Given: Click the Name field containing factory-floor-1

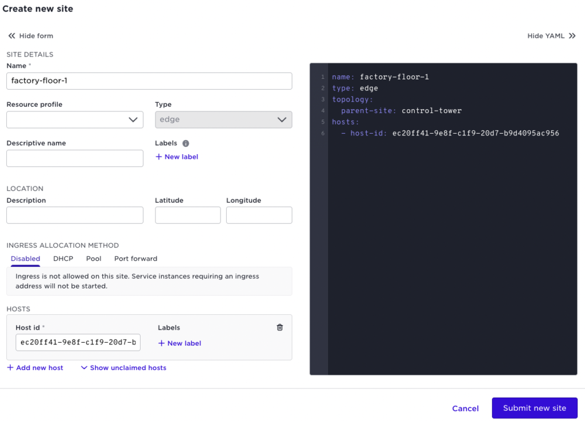Looking at the screenshot, I should click(x=149, y=81).
